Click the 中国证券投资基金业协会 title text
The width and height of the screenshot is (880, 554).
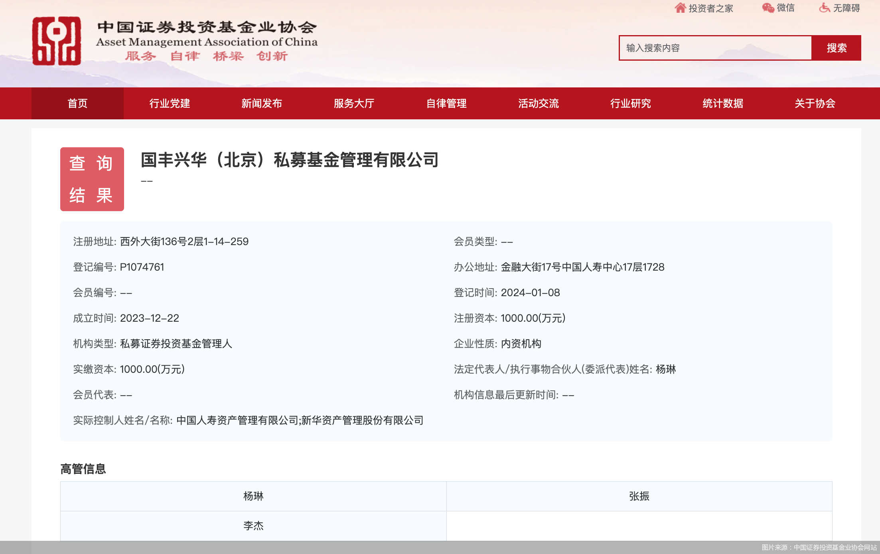point(207,27)
